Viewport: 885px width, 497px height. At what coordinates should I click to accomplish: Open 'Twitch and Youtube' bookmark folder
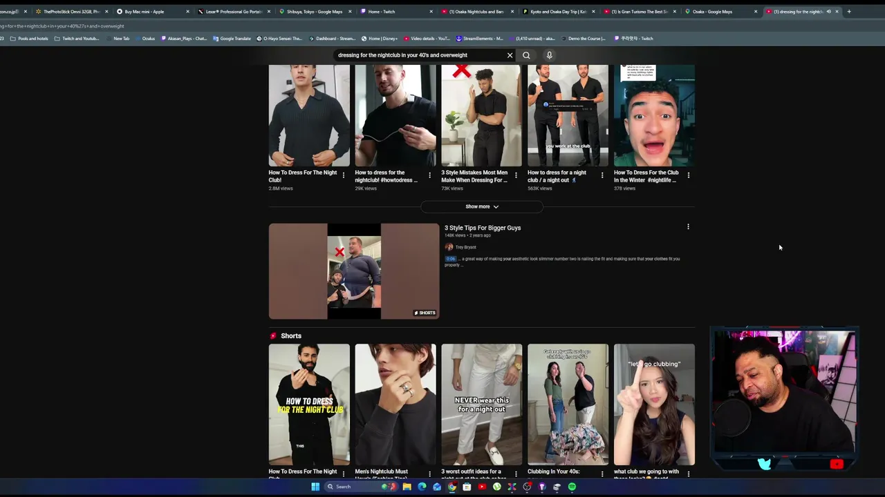[x=77, y=39]
